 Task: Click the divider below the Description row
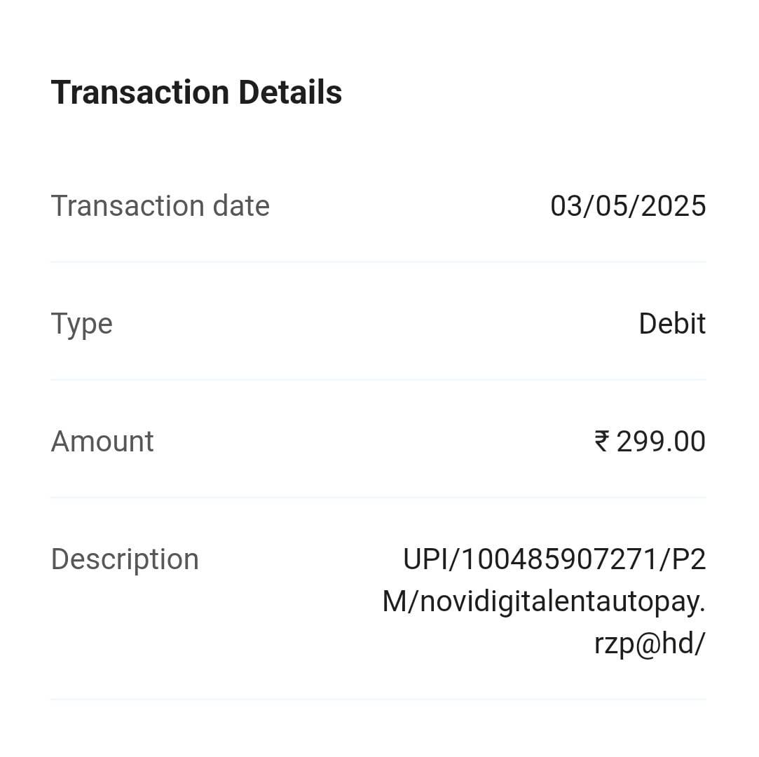[x=378, y=699]
